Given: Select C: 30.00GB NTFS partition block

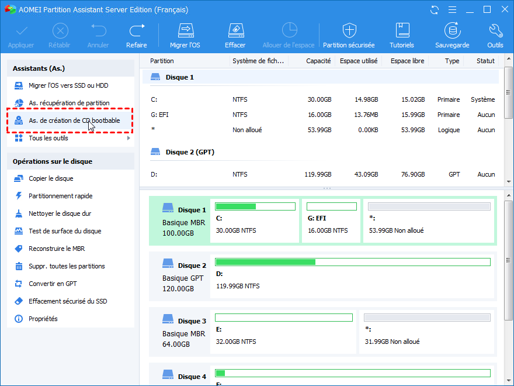Looking at the screenshot, I should click(x=255, y=220).
